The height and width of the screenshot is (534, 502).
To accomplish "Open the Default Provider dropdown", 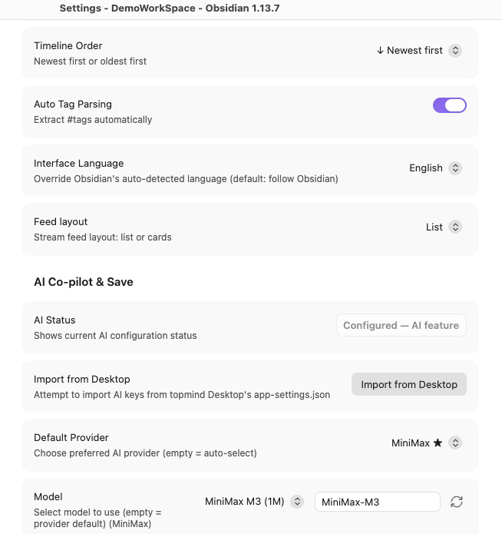I will 426,443.
